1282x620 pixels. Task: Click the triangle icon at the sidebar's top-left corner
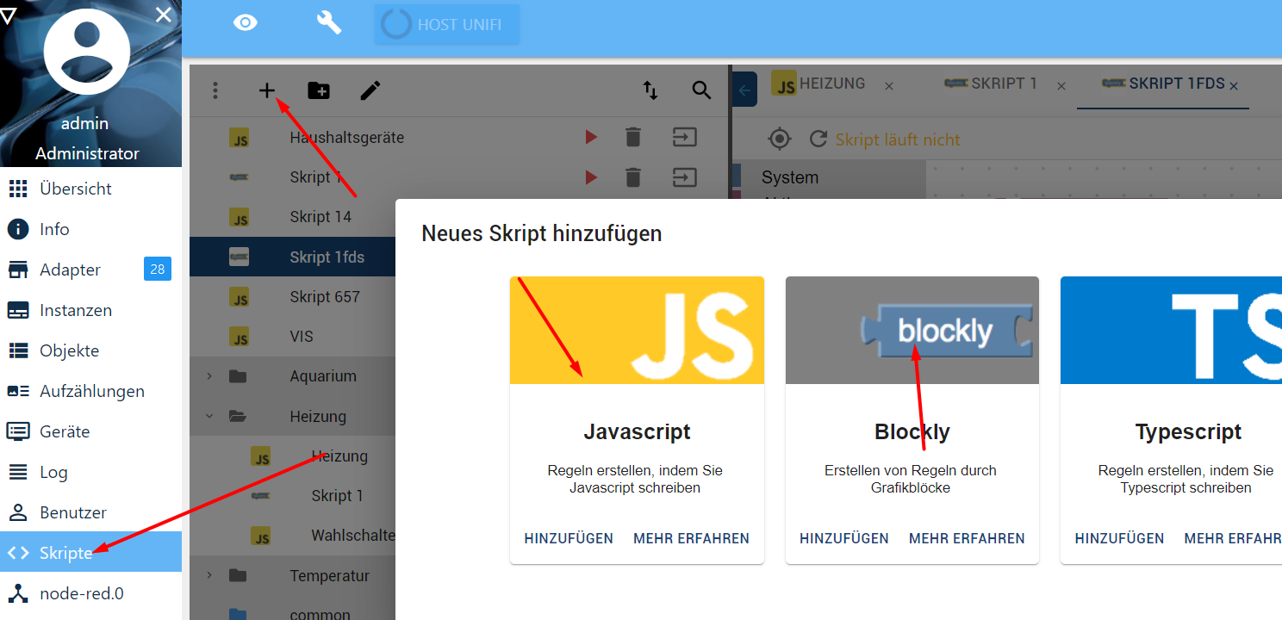click(9, 15)
